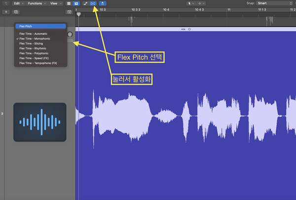Image resolution: width=296 pixels, height=200 pixels.
Task: Click the add track plus button
Action: pos(6,11)
